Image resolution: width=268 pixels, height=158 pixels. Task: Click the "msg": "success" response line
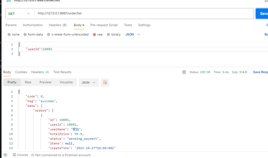click(42, 101)
